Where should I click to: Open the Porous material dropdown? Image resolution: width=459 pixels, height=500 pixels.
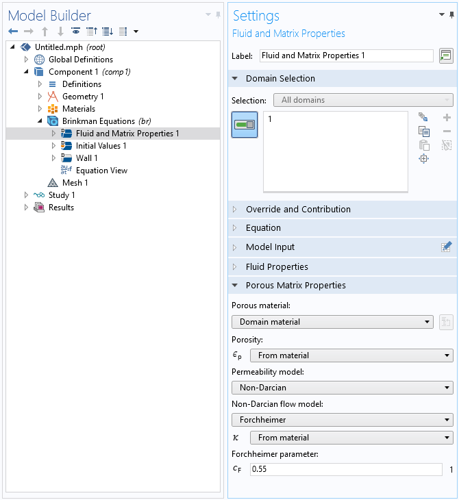tap(332, 322)
